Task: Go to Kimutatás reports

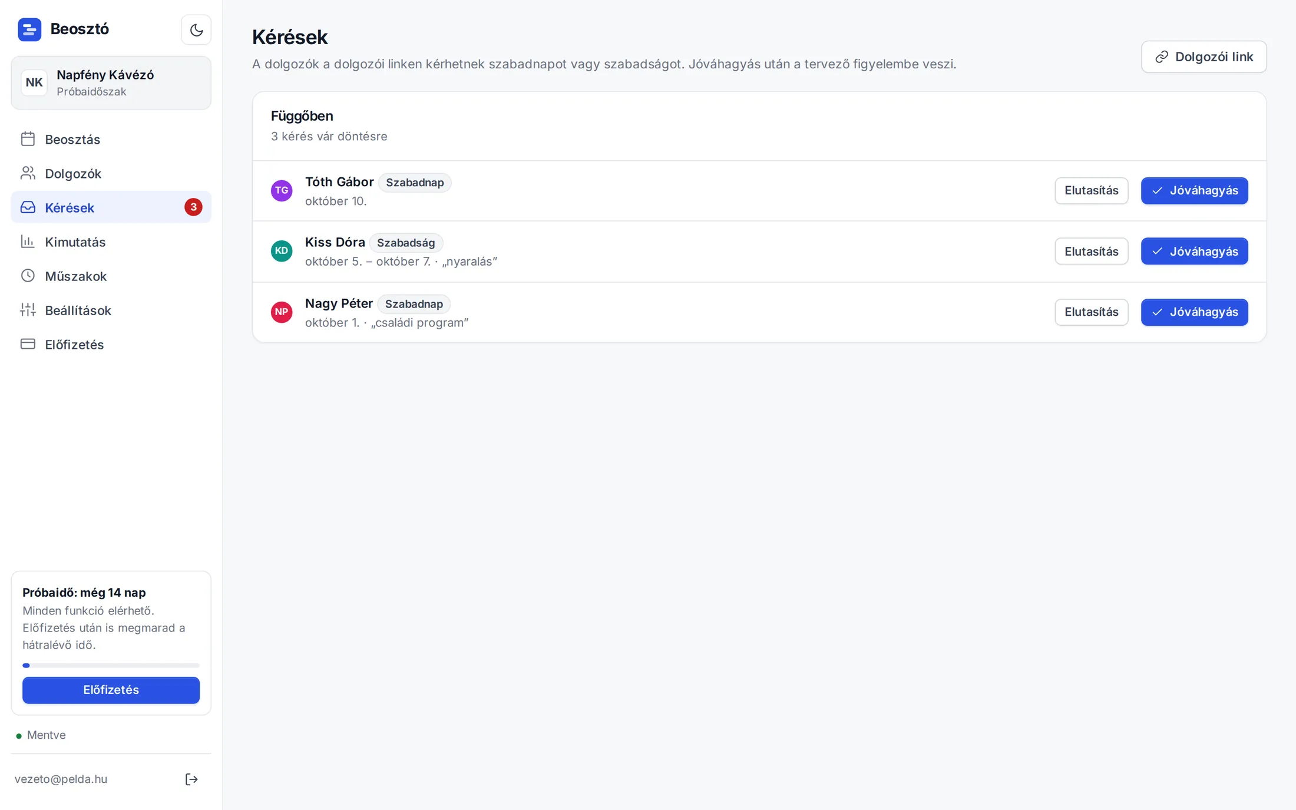Action: pos(111,242)
